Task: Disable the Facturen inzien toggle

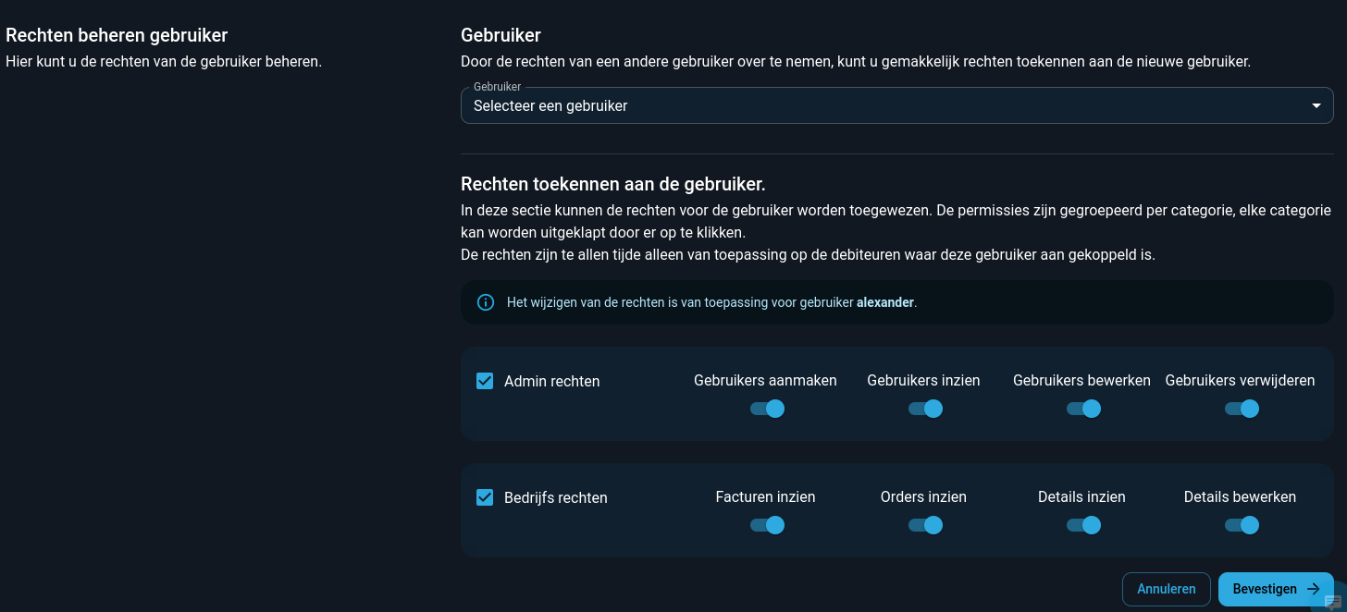Action: click(x=767, y=525)
